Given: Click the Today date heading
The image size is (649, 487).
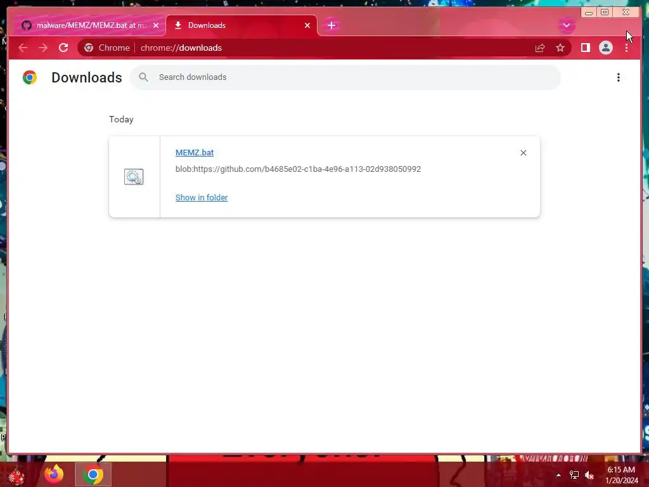Looking at the screenshot, I should click(121, 119).
